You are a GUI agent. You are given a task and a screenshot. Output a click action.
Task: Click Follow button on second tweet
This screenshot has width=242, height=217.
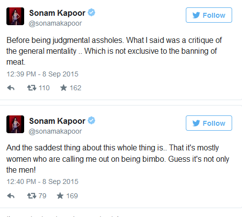coord(209,123)
